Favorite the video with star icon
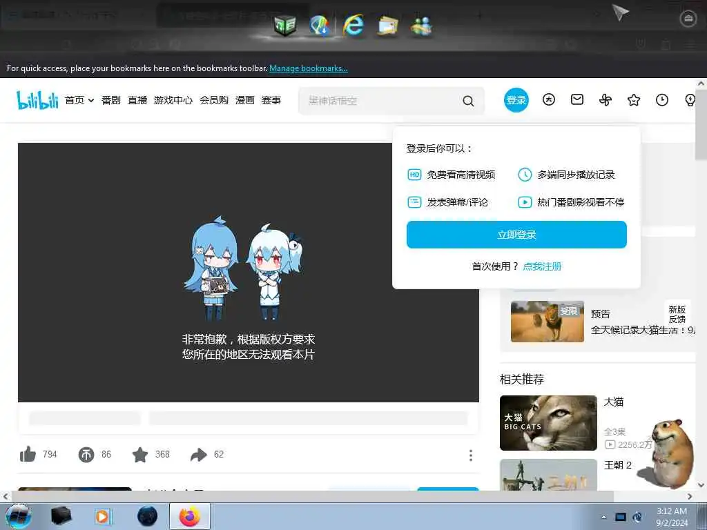The image size is (707, 530). tap(139, 454)
